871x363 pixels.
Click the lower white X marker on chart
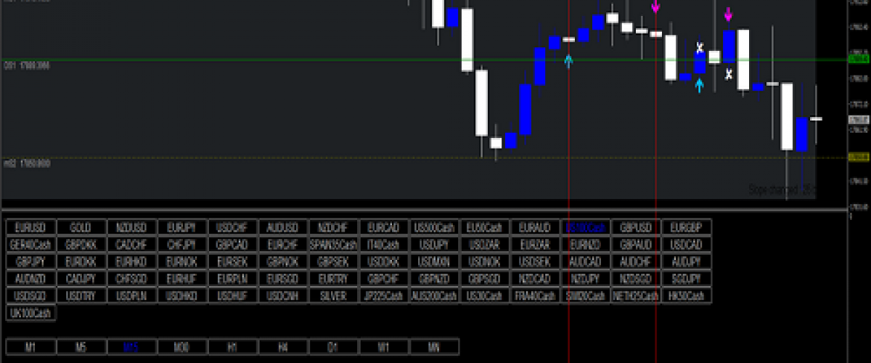coord(729,73)
